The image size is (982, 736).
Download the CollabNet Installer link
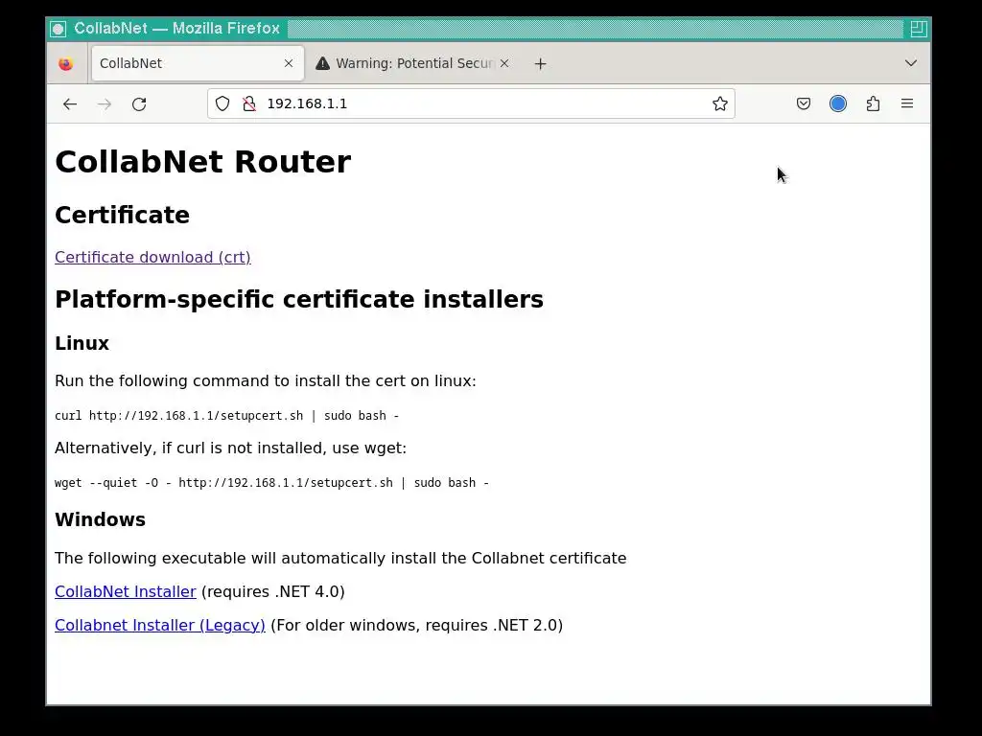126,591
